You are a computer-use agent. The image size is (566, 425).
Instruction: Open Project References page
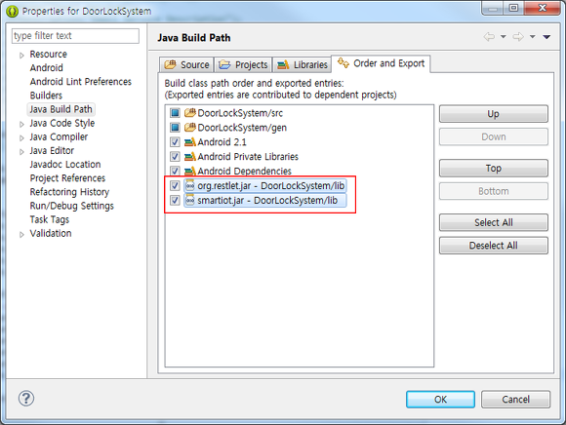[68, 178]
